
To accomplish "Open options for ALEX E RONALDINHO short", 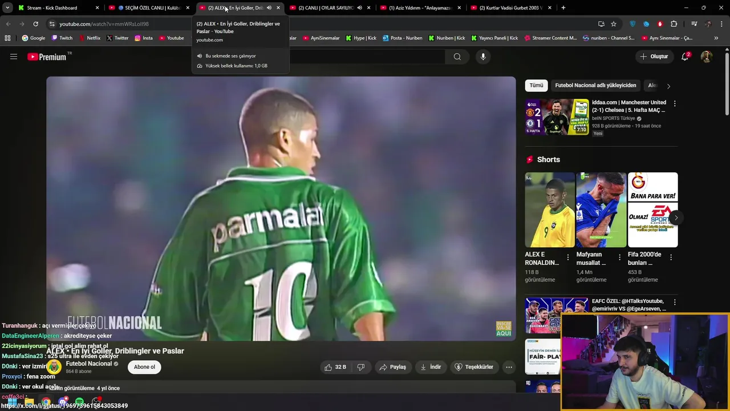I will (x=567, y=257).
